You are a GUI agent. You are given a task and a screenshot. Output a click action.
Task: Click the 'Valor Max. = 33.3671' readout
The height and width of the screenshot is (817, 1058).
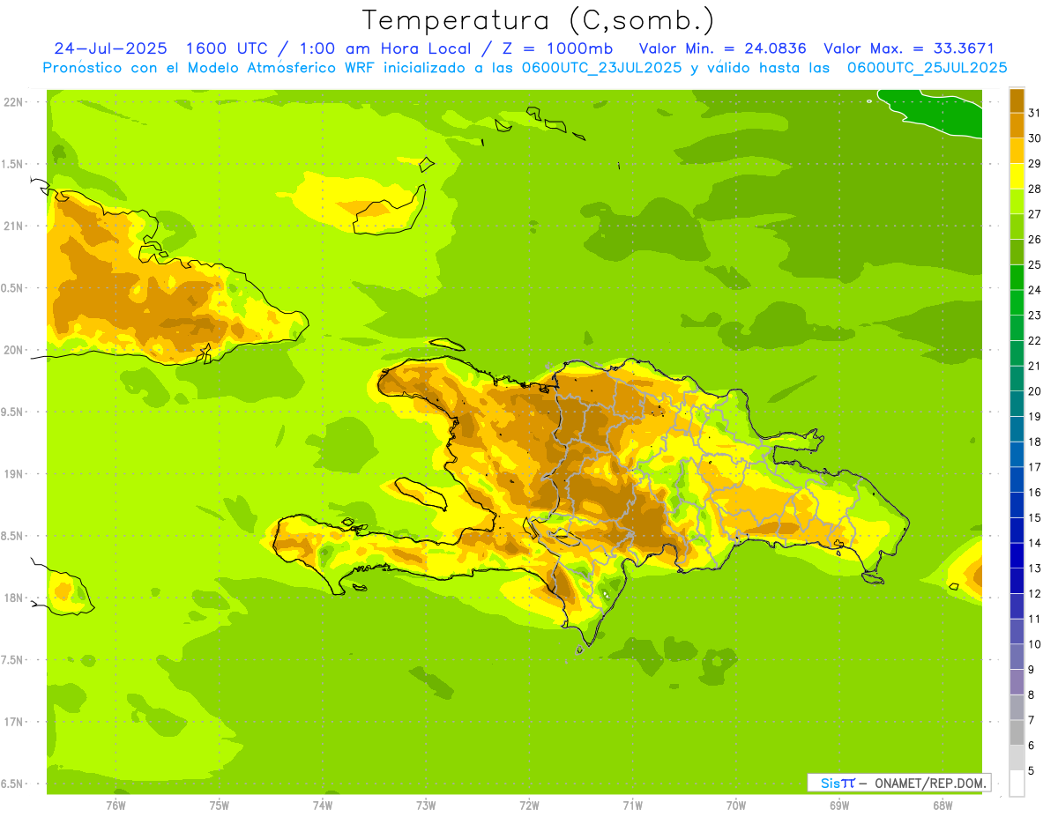(911, 48)
